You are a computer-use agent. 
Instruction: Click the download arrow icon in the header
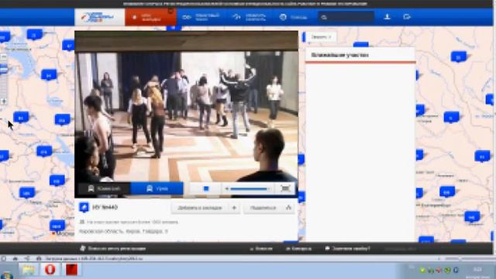click(x=387, y=17)
